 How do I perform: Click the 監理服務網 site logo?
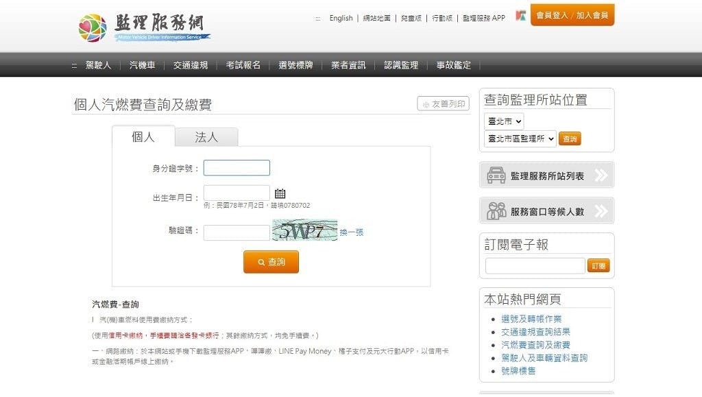coord(144,27)
